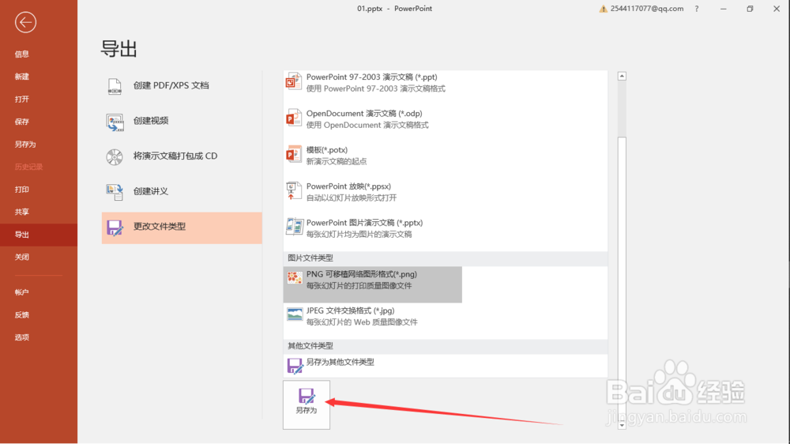
Task: Click the scroll down arrow
Action: pyautogui.click(x=622, y=425)
